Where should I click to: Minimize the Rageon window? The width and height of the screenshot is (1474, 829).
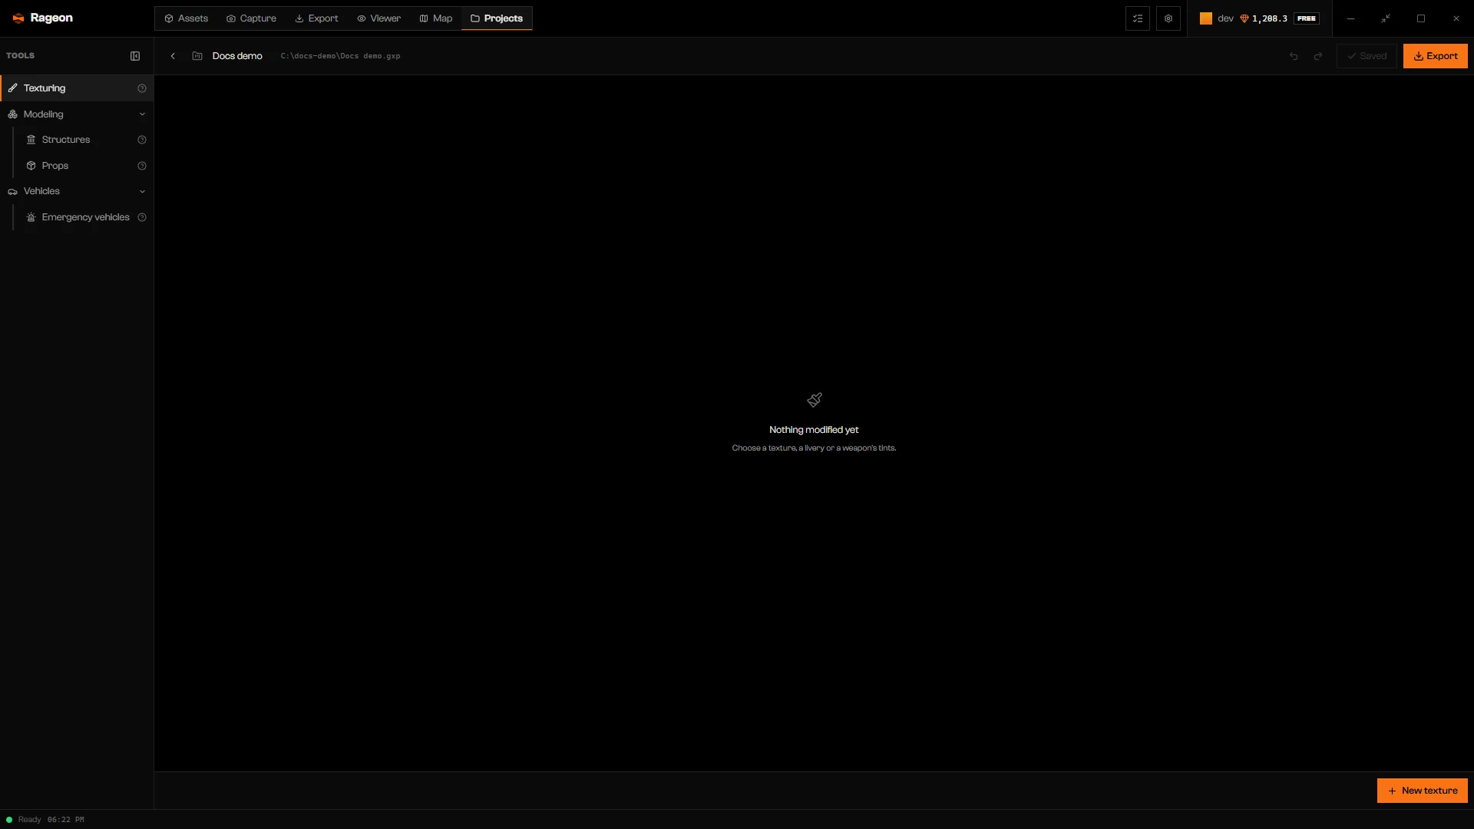(x=1350, y=18)
